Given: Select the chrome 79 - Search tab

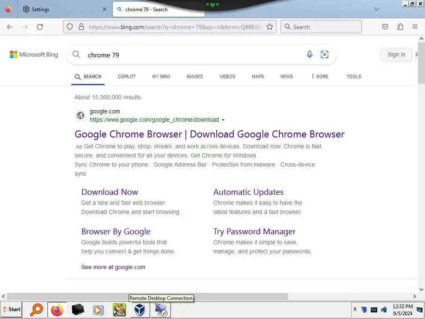Looking at the screenshot, I should pyautogui.click(x=159, y=9).
